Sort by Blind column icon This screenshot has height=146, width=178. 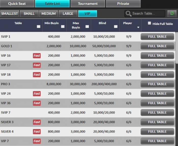pyautogui.click(x=116, y=26)
